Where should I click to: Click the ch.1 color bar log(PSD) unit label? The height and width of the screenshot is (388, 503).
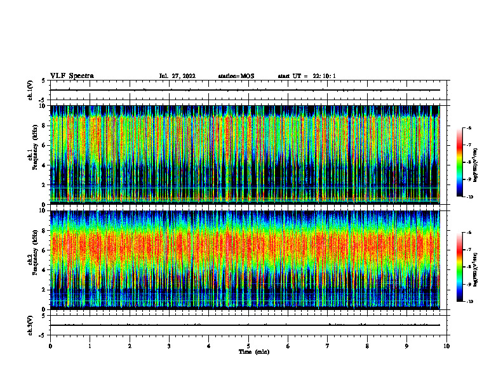(476, 165)
